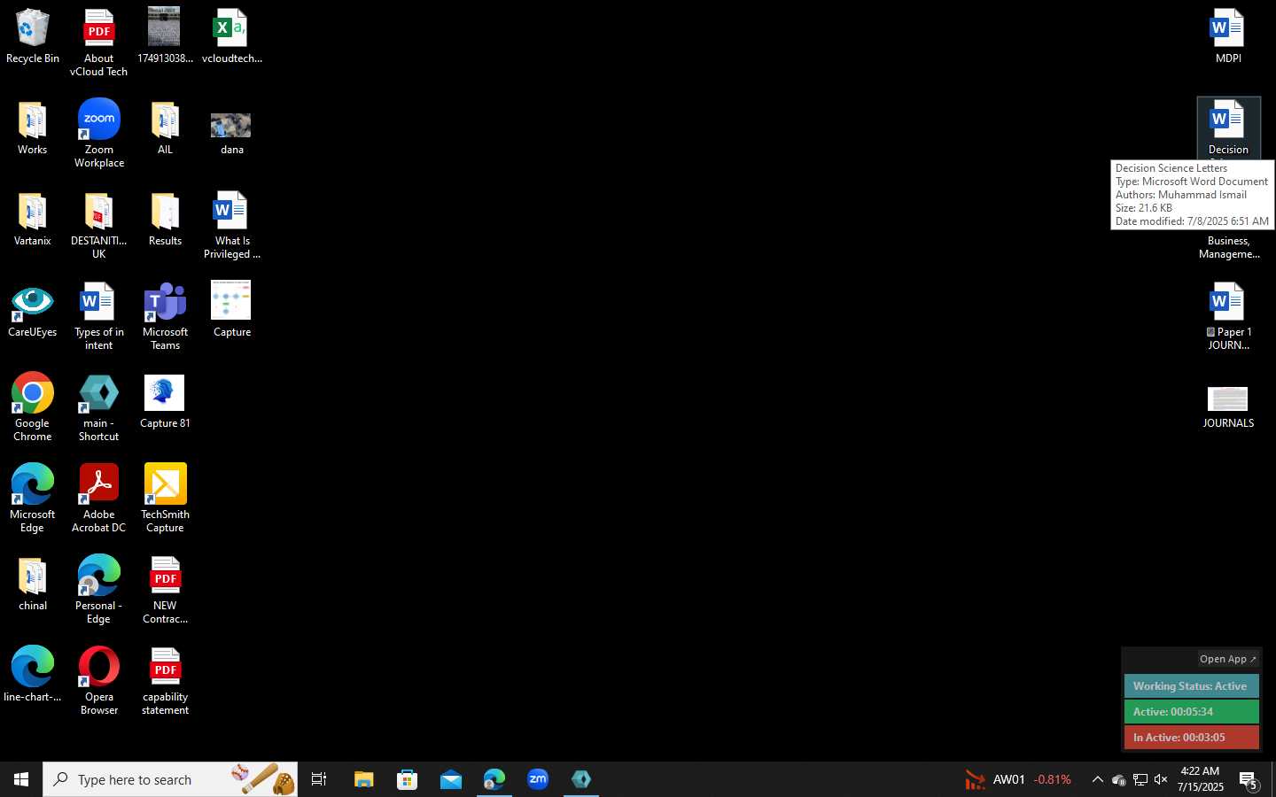Open the notifications center
Viewport: 1276px width, 797px height.
click(1249, 780)
